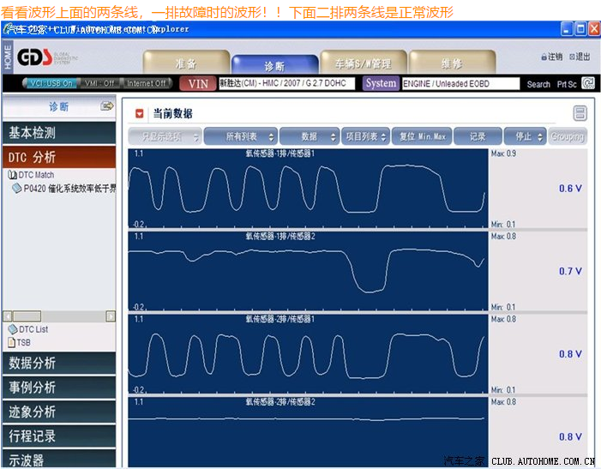This screenshot has width=601, height=475.
Task: Toggle the VCI USB On indicator
Action: point(51,83)
